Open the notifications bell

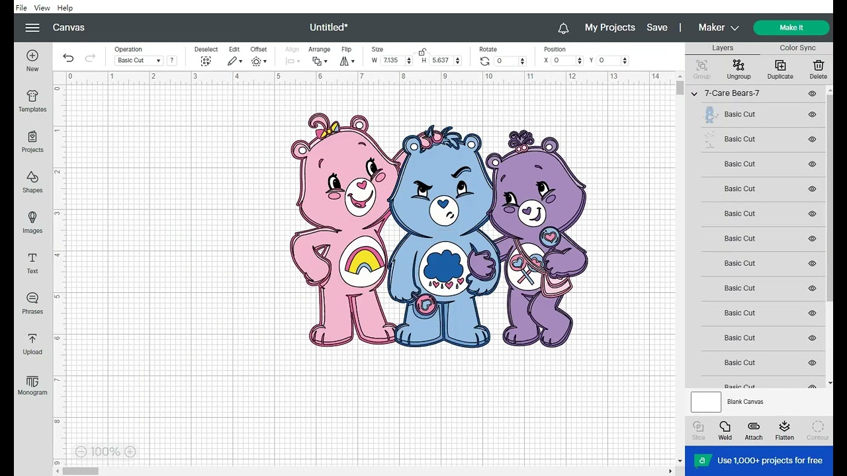tap(563, 28)
